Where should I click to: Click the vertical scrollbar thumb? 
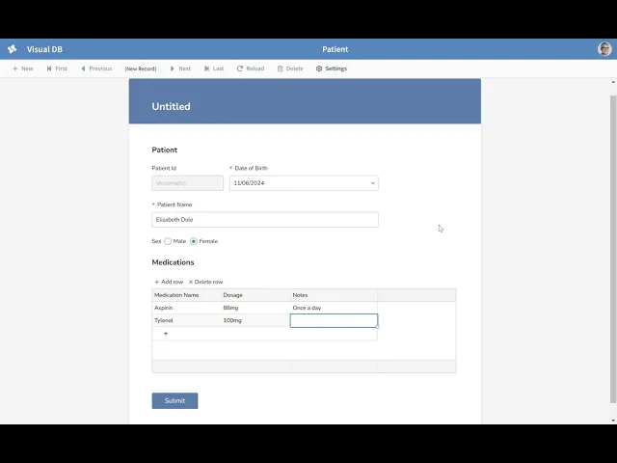(613, 249)
